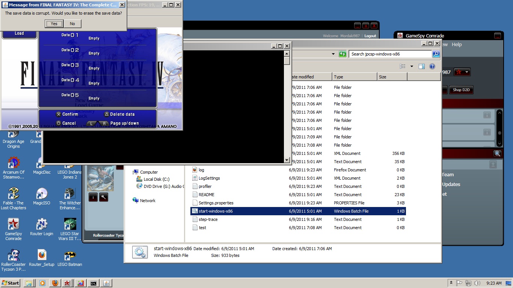Image resolution: width=513 pixels, height=288 pixels.
Task: Open the GameSpy status star dropdown
Action: pyautogui.click(x=462, y=72)
